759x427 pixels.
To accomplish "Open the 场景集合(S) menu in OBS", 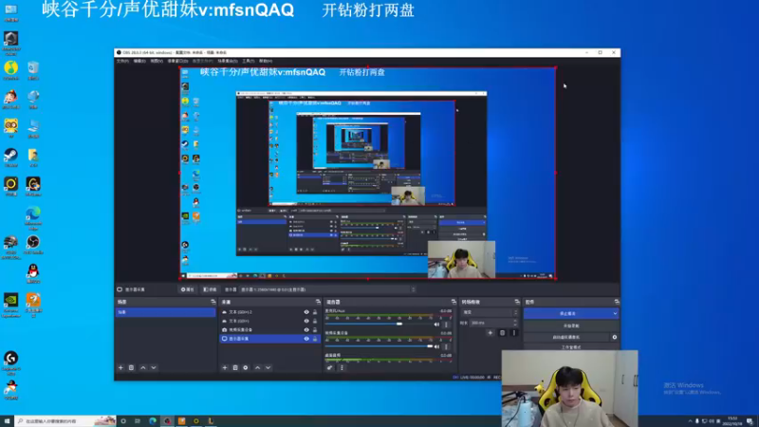I will 228,61.
